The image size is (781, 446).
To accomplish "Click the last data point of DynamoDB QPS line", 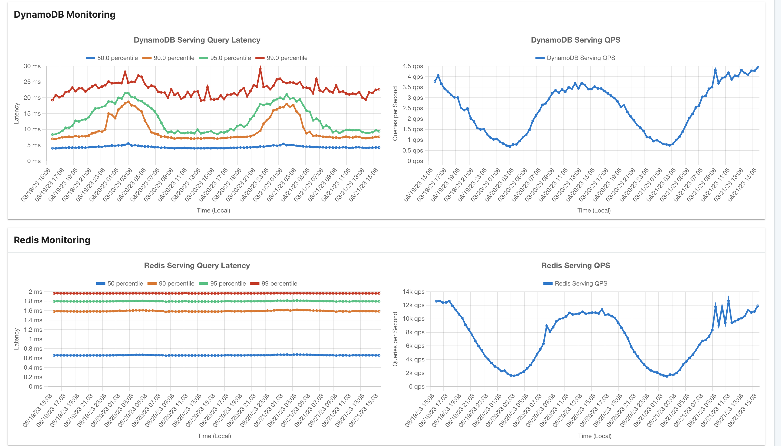I will [757, 67].
